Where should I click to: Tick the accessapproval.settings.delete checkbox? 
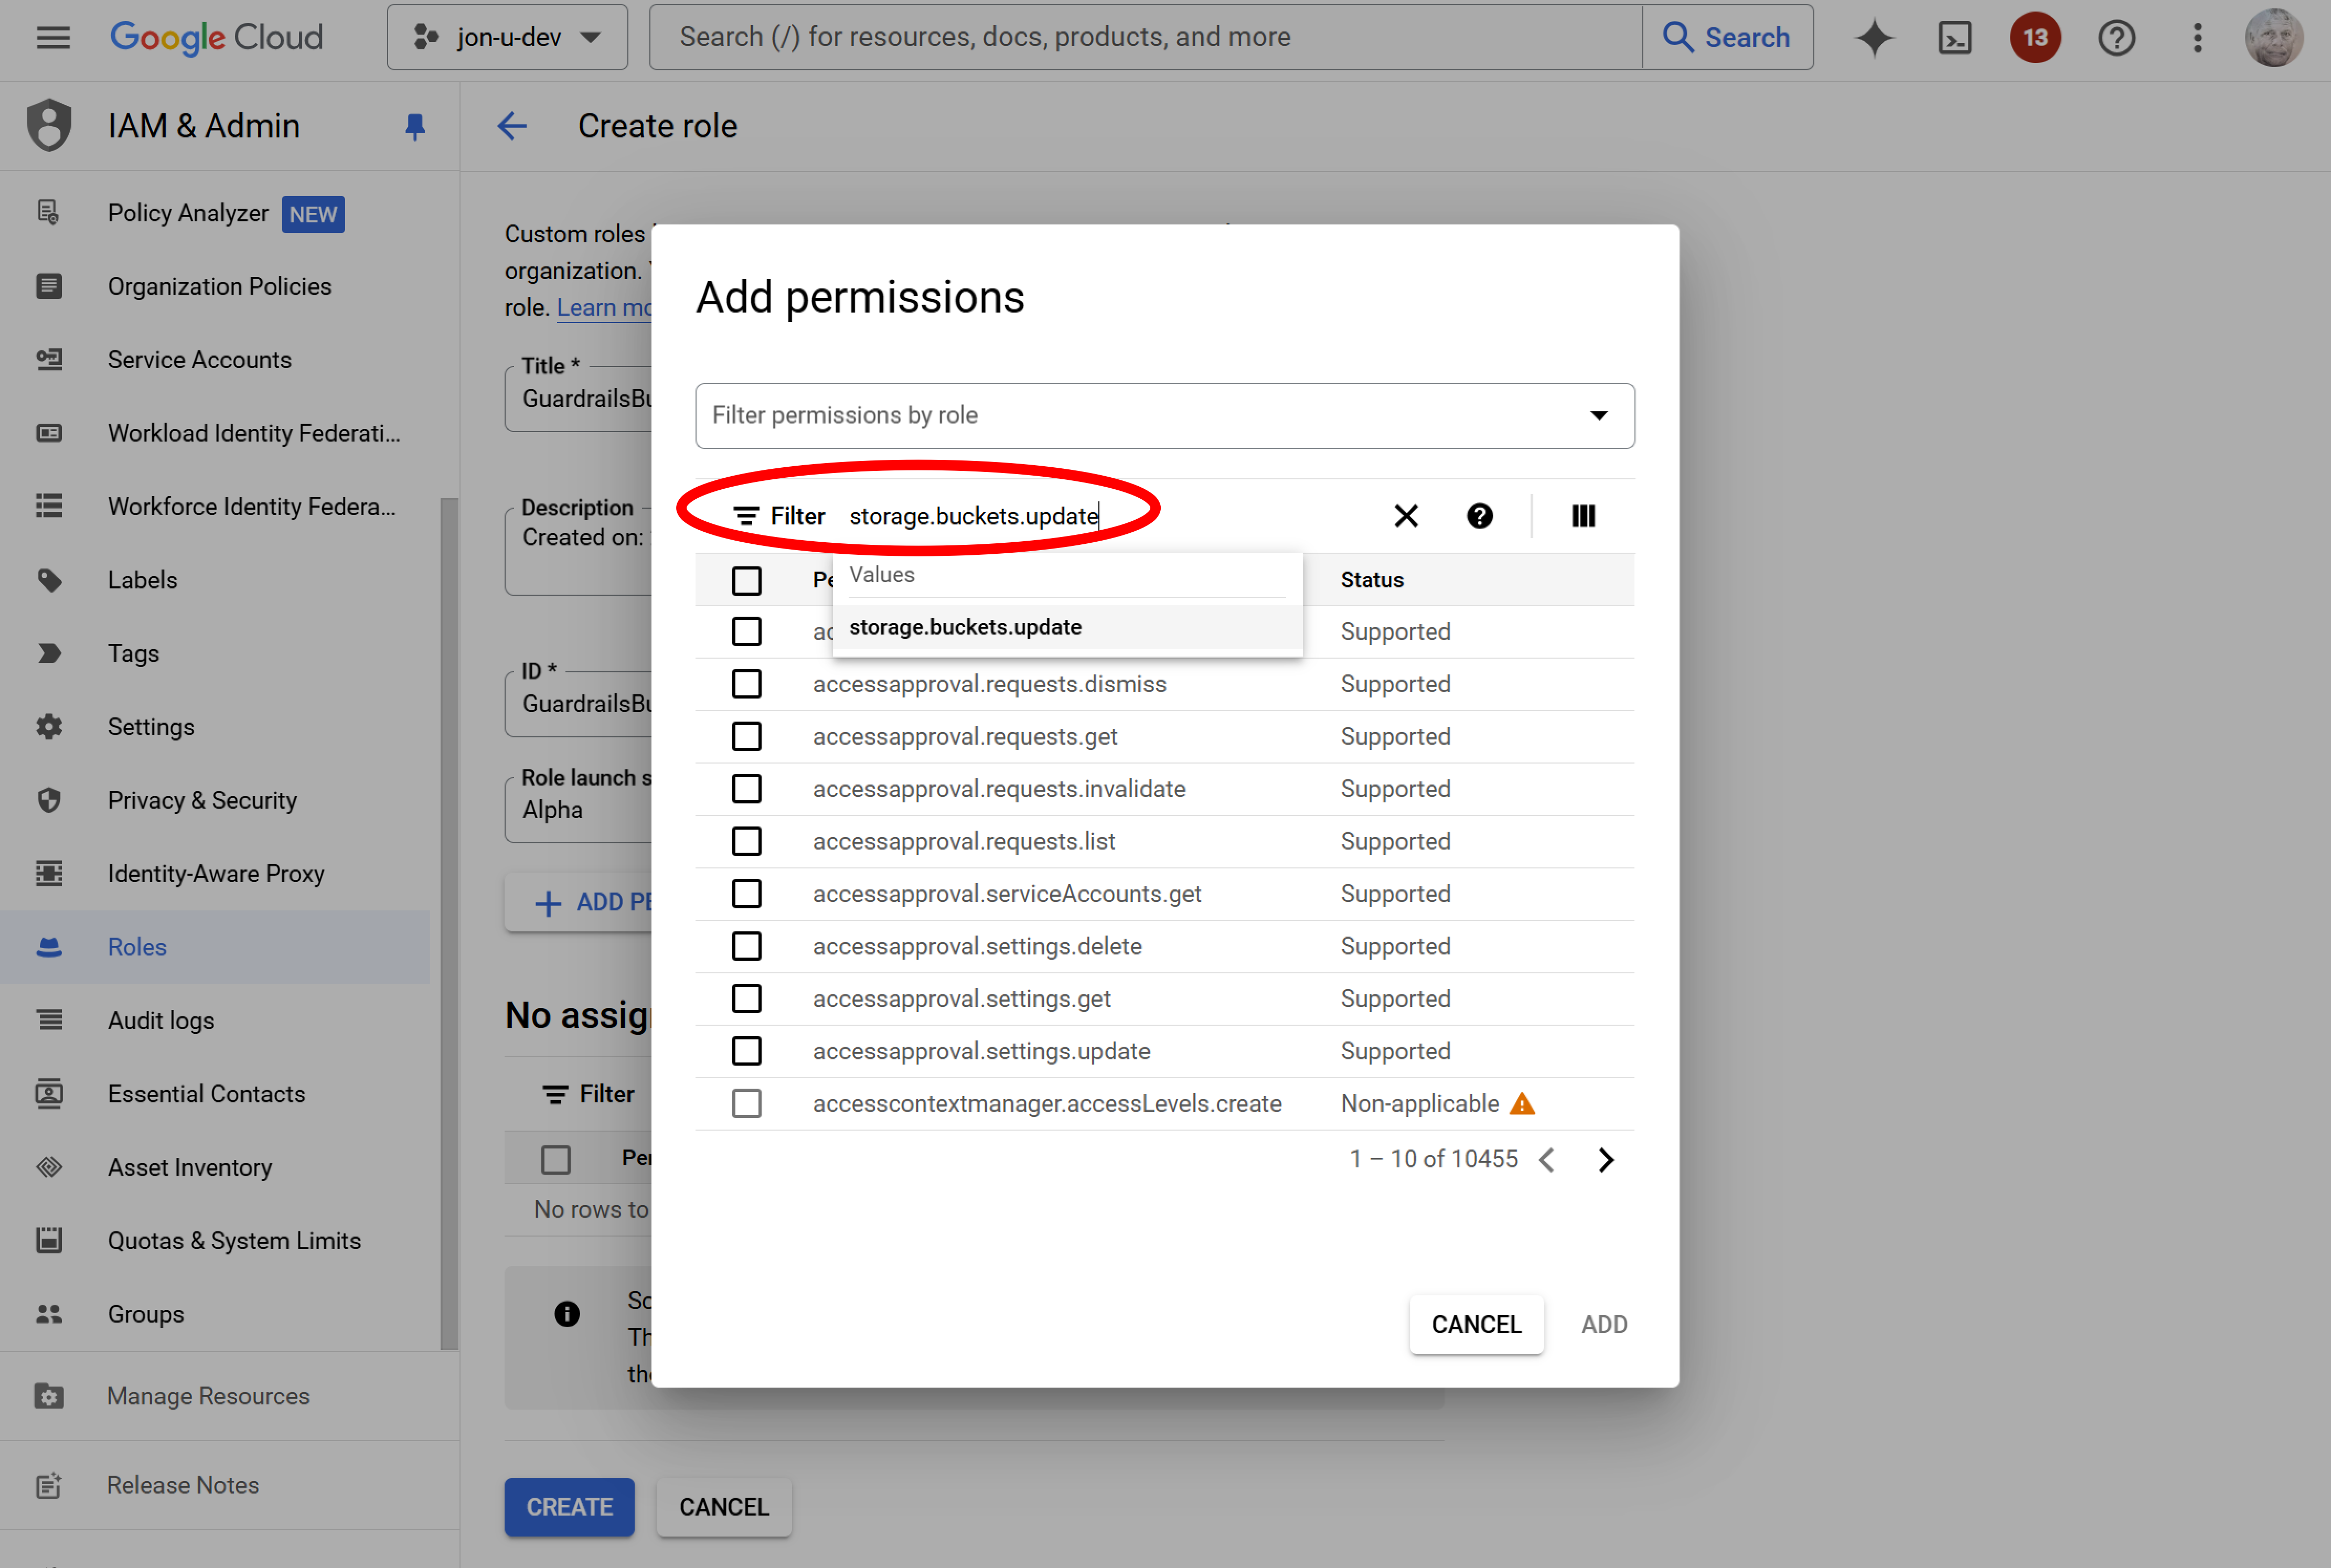[746, 946]
